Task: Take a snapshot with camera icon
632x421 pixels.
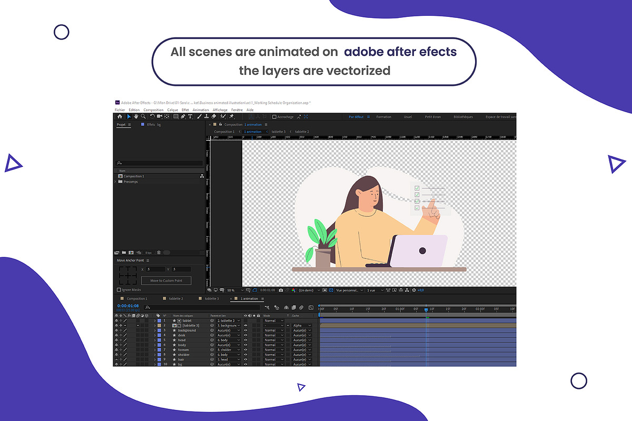Action: pyautogui.click(x=281, y=290)
